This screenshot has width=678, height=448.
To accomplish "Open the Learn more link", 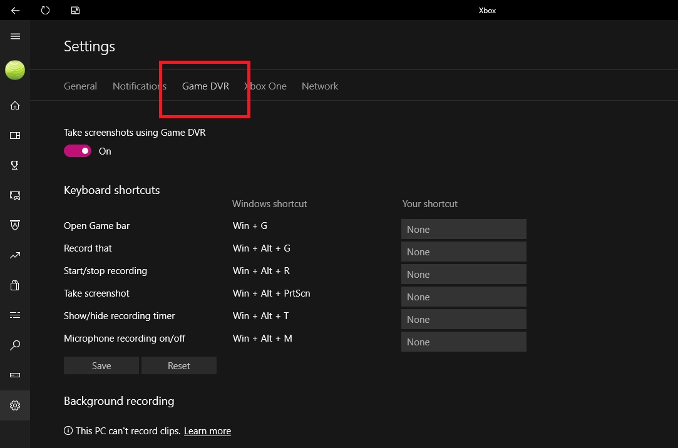I will tap(208, 431).
